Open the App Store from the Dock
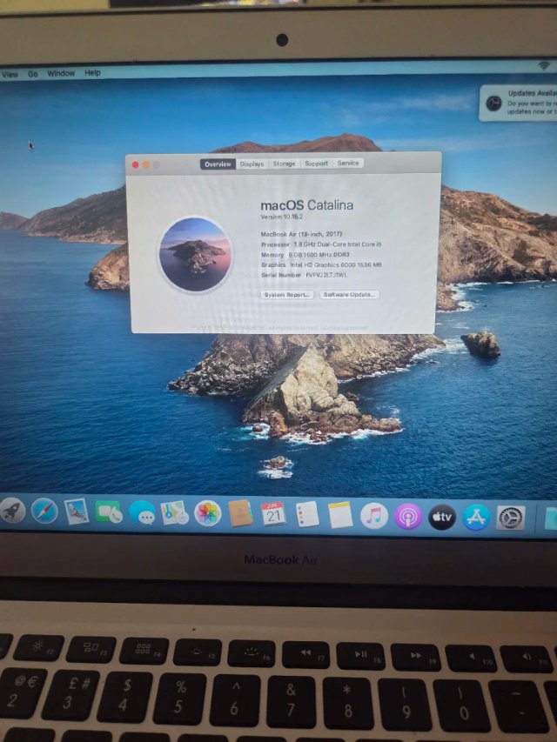The height and width of the screenshot is (742, 557). pyautogui.click(x=476, y=518)
